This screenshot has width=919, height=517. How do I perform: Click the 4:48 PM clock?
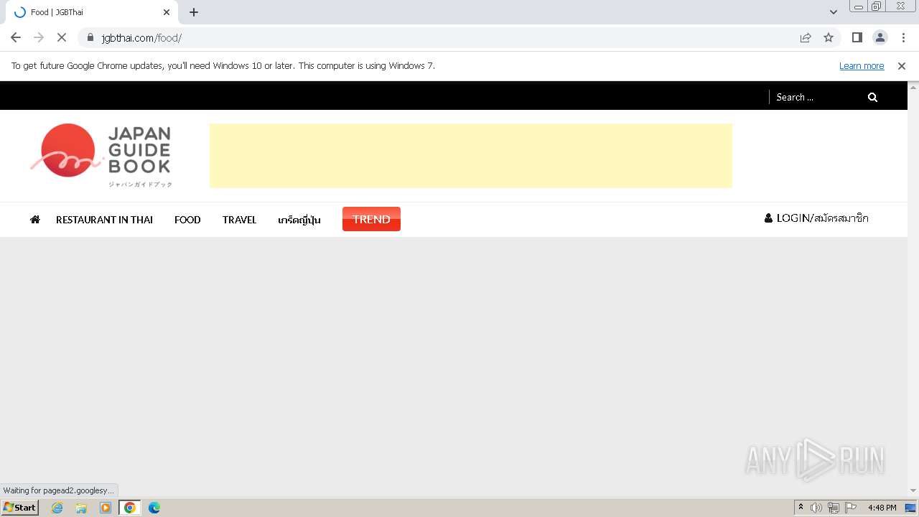(x=882, y=508)
